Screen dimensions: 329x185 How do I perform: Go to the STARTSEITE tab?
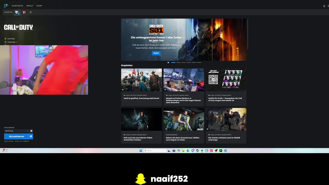click(17, 6)
